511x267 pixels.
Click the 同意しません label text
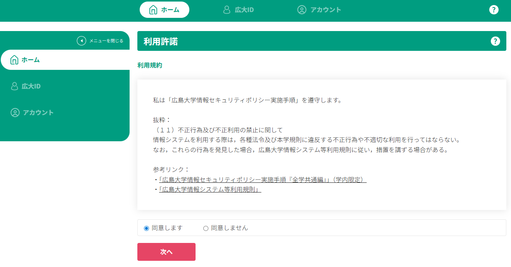229,228
